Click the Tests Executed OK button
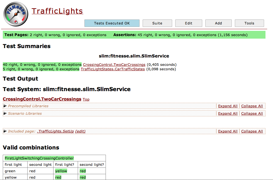The height and width of the screenshot is (180, 273). click(112, 23)
